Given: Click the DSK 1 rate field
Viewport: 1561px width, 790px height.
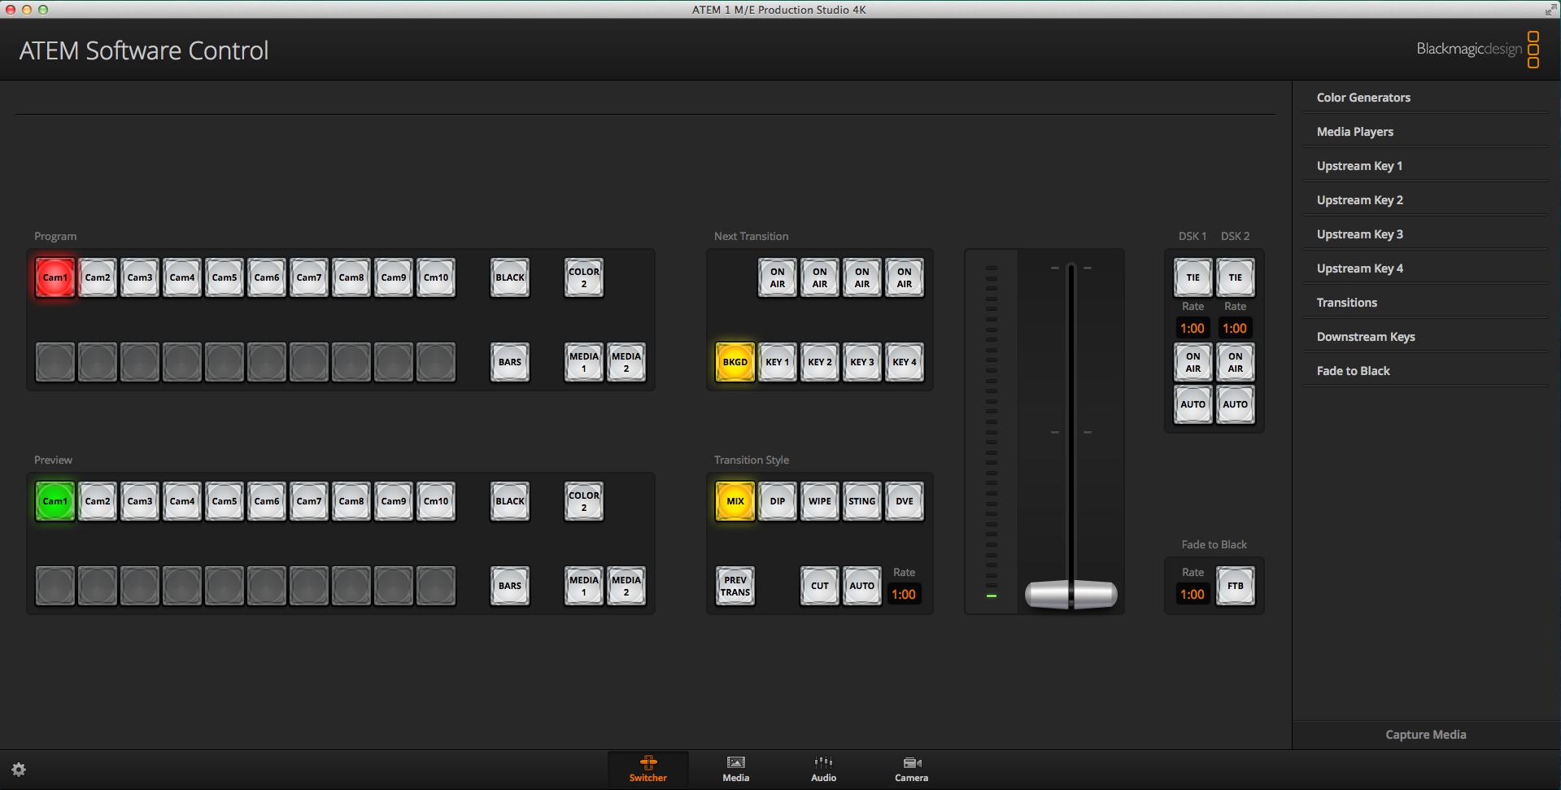Looking at the screenshot, I should tap(1193, 329).
